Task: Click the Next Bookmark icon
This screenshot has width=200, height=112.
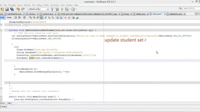Action: click(x=49, y=17)
